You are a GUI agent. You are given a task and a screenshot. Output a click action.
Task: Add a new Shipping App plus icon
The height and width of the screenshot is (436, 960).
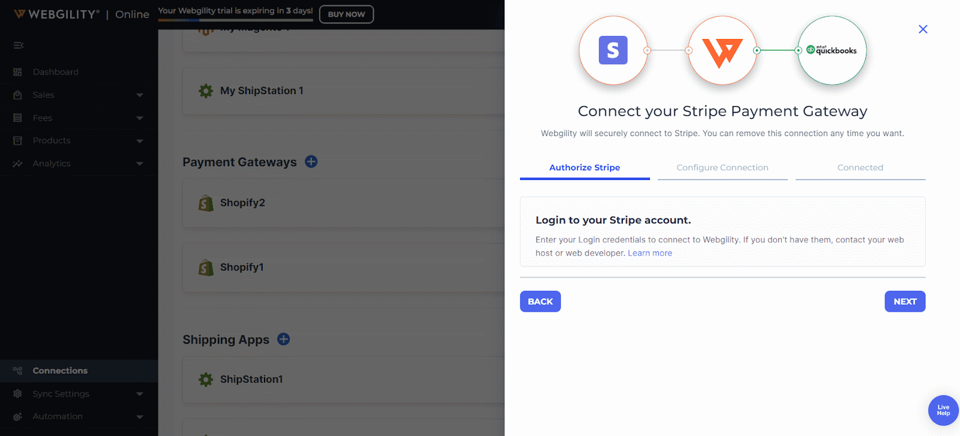[x=284, y=339]
